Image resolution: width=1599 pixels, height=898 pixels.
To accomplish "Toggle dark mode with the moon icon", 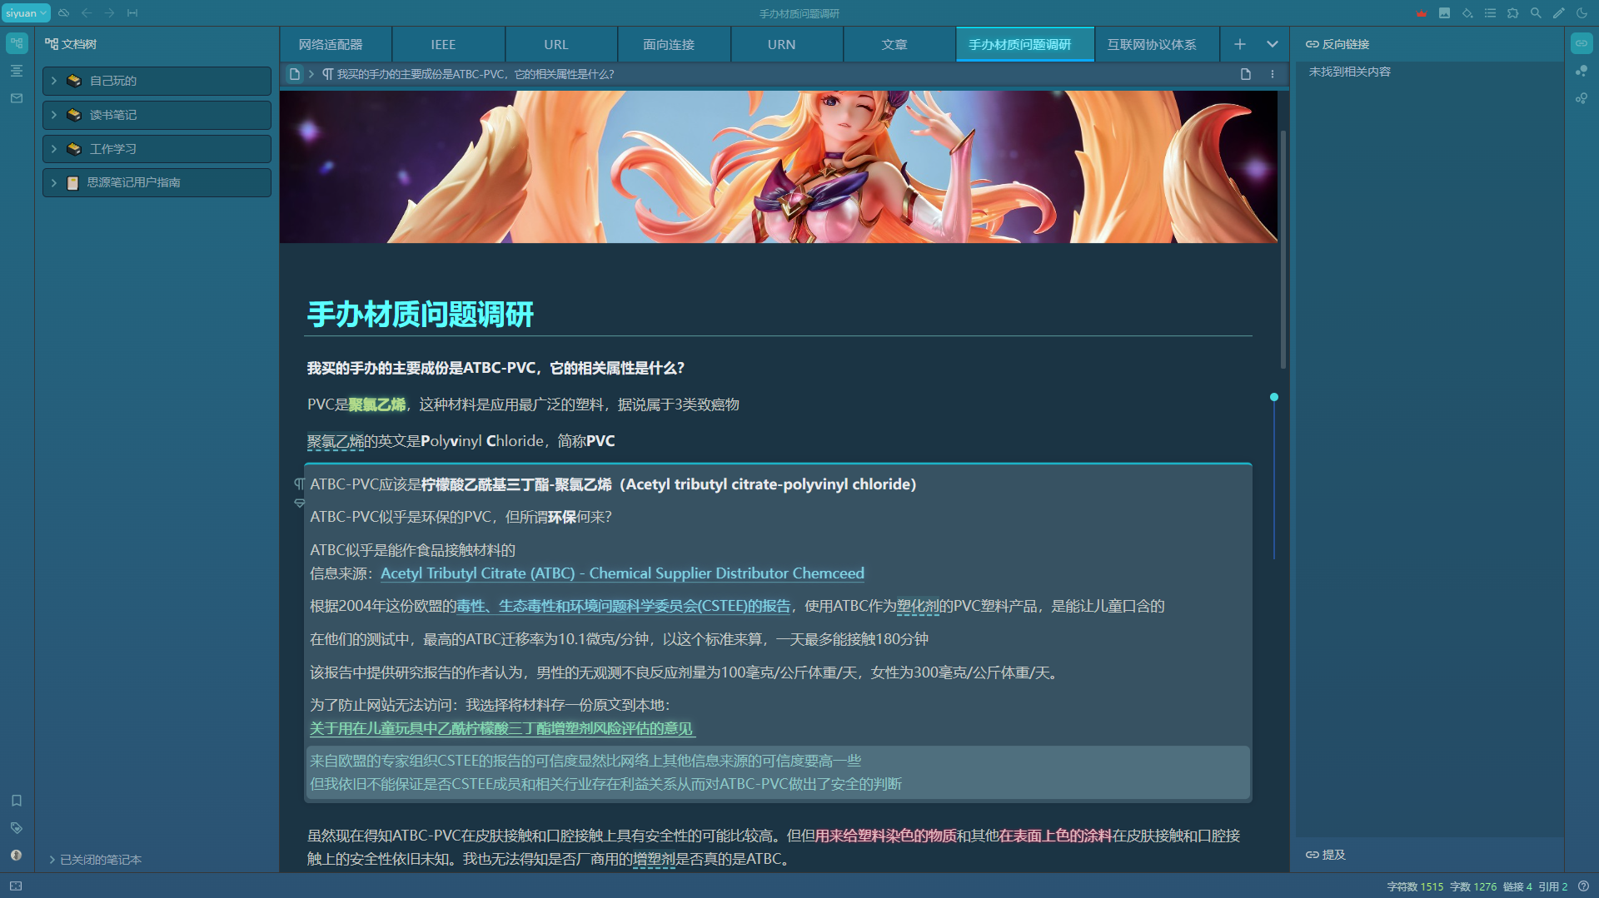I will [x=1583, y=12].
